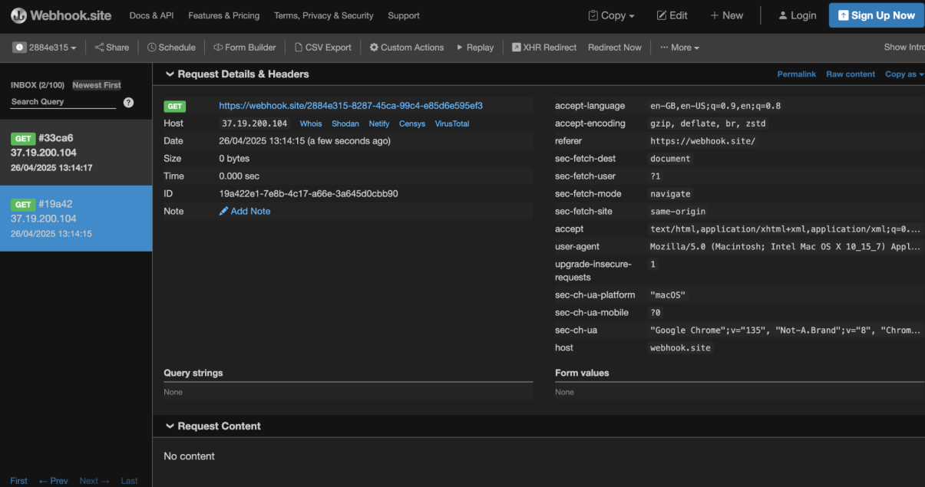Click the request ID 19a422e1 value

pos(309,194)
